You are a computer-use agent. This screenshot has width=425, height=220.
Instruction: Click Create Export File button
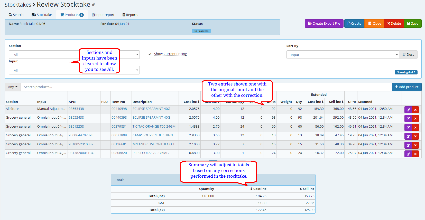(324, 24)
